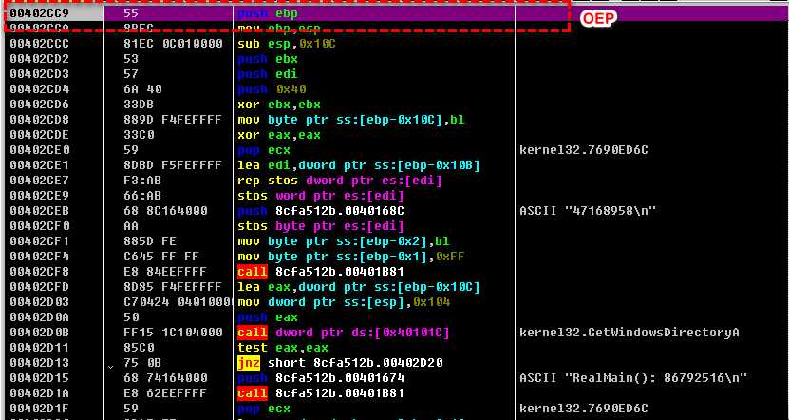This screenshot has height=420, width=789.
Task: Click address 00402CDE
Action: pyautogui.click(x=39, y=135)
